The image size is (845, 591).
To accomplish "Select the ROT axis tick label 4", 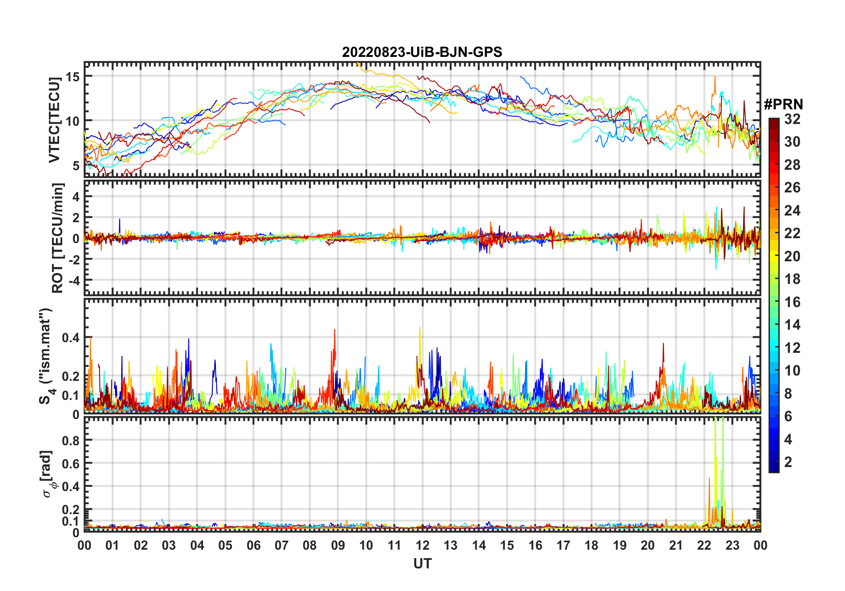I will point(76,196).
